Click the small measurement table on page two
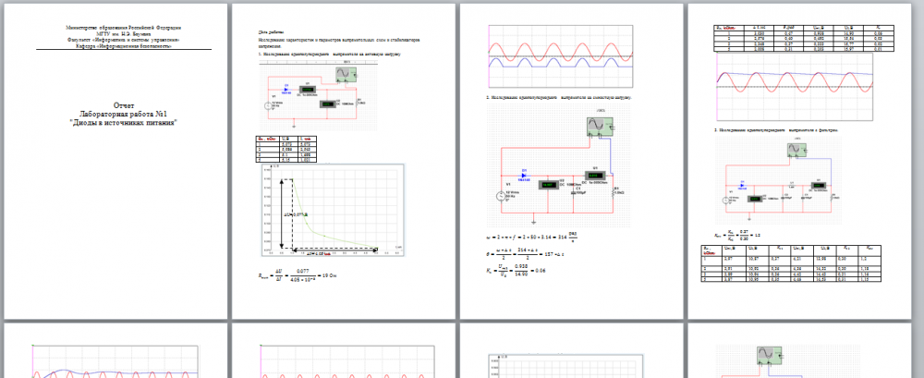This screenshot has height=378, width=924. click(286, 149)
